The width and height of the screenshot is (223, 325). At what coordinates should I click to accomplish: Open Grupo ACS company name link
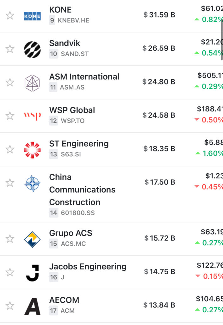[x=71, y=233]
